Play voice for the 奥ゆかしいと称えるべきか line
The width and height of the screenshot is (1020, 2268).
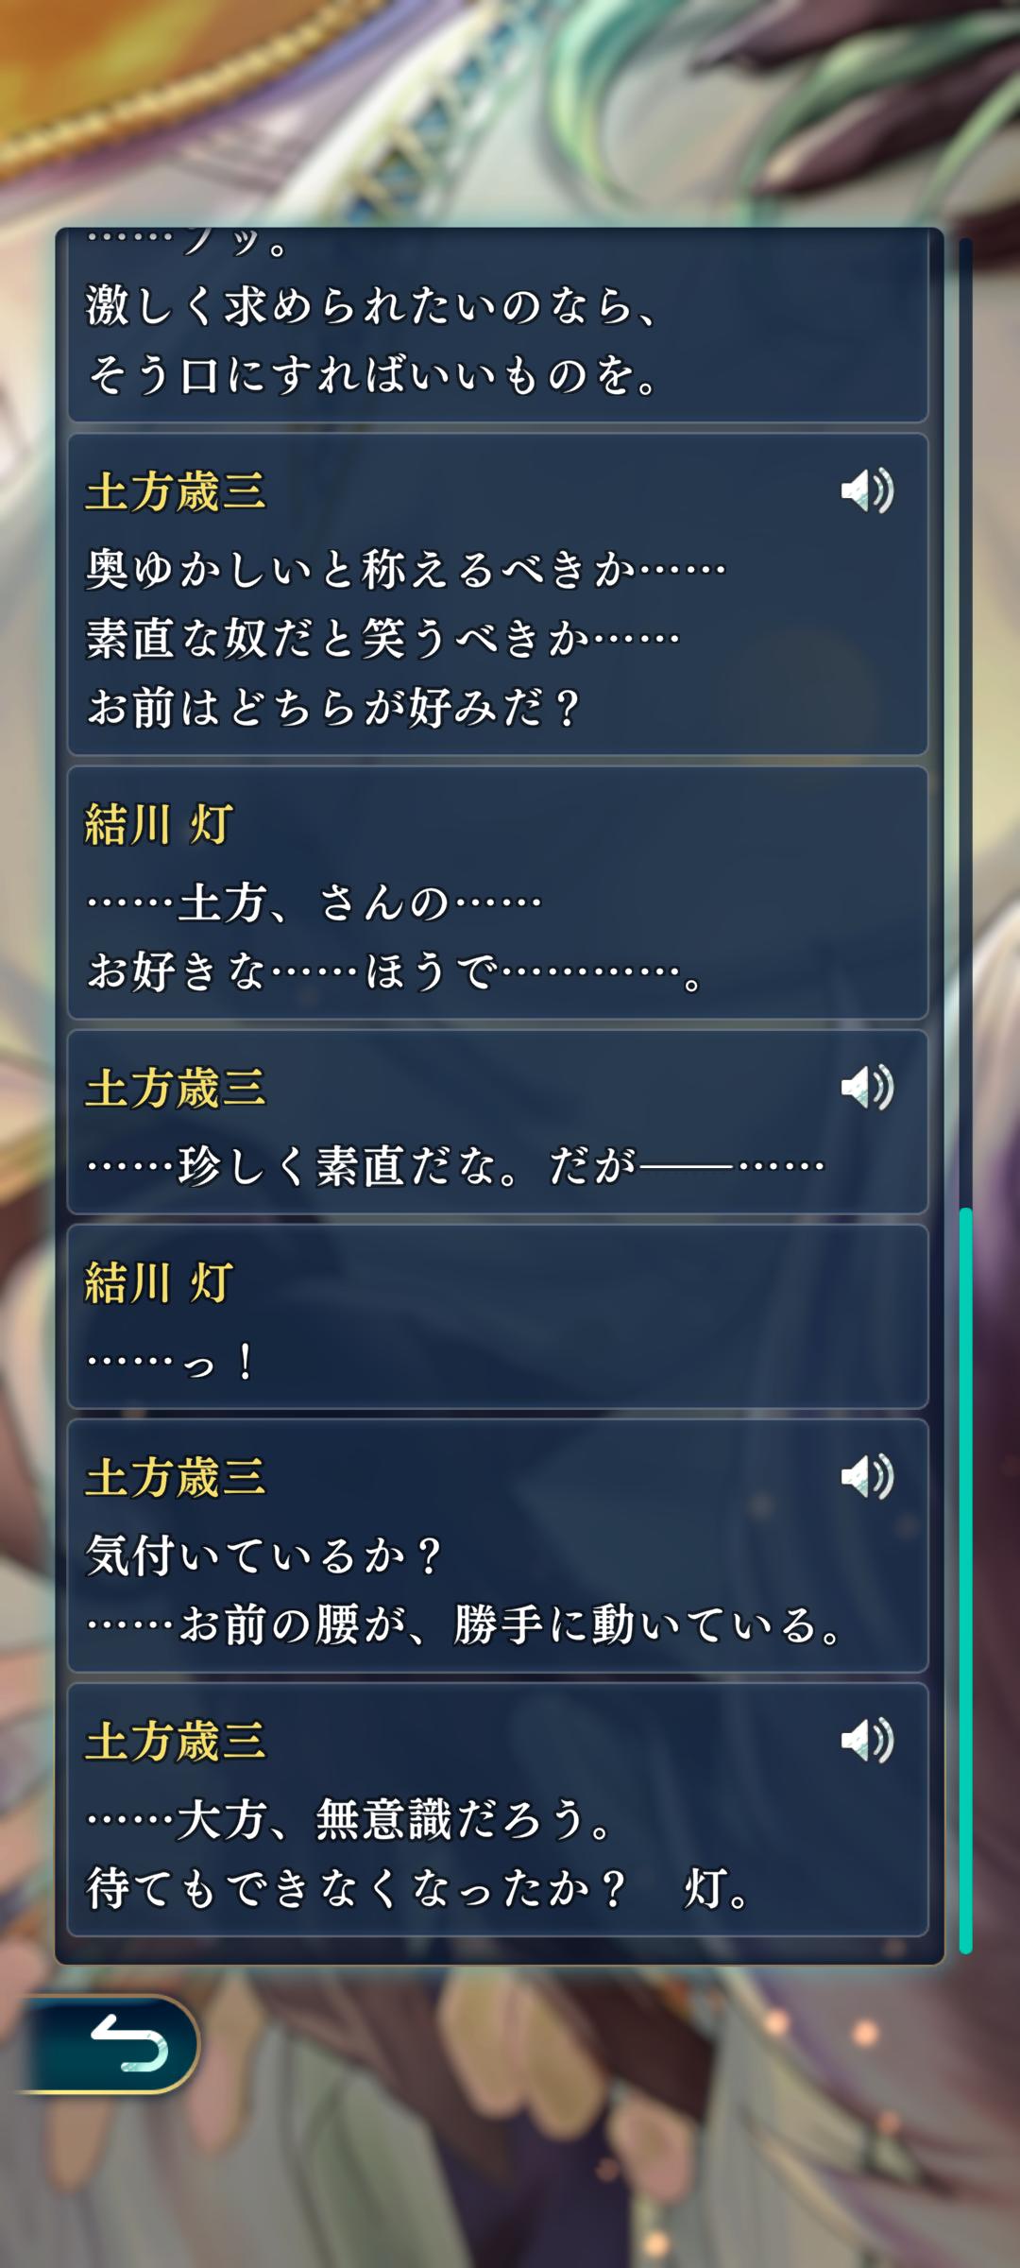point(867,490)
